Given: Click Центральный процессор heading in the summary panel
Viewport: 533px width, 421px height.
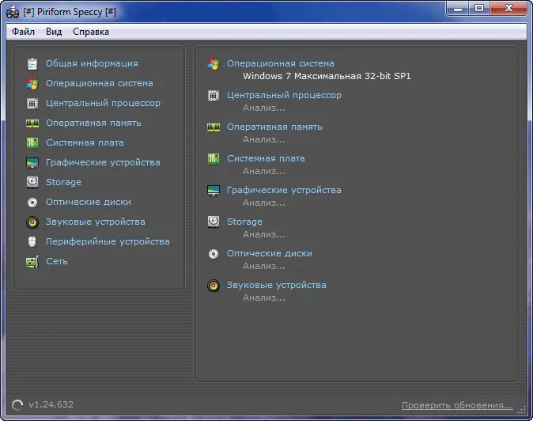Looking at the screenshot, I should pyautogui.click(x=284, y=95).
